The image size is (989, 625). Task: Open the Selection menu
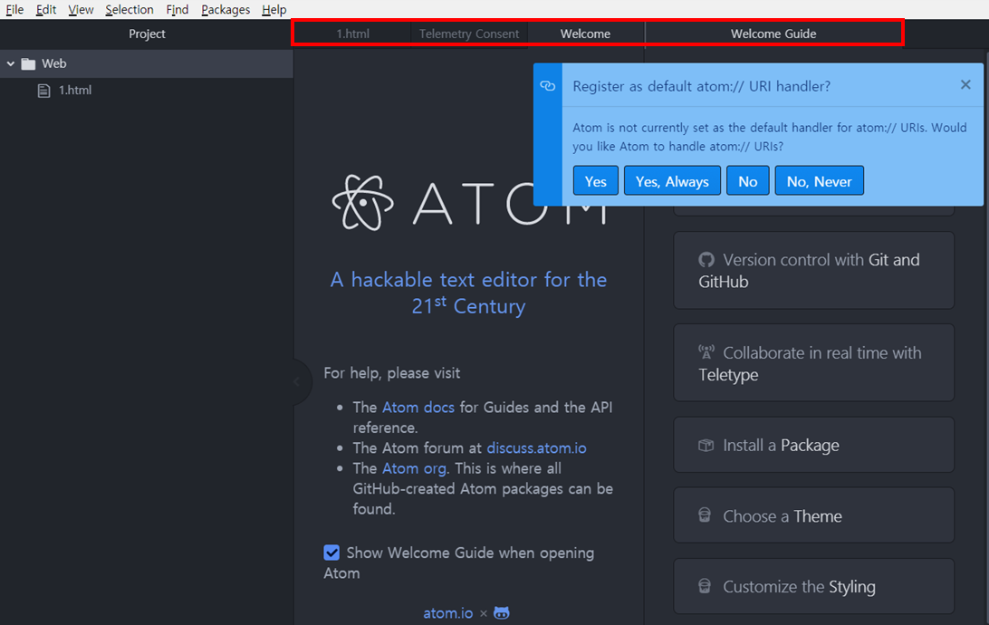(x=130, y=9)
